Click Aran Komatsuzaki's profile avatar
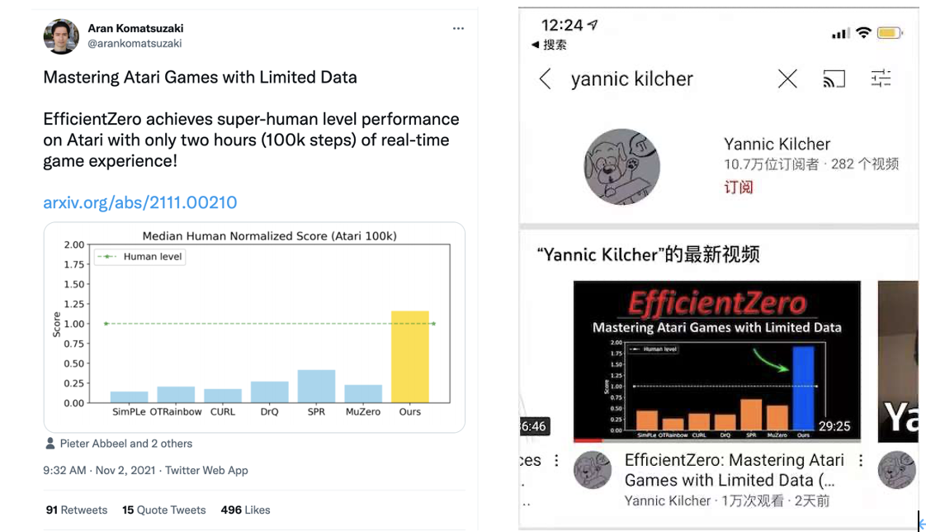The width and height of the screenshot is (926, 532). click(x=61, y=36)
